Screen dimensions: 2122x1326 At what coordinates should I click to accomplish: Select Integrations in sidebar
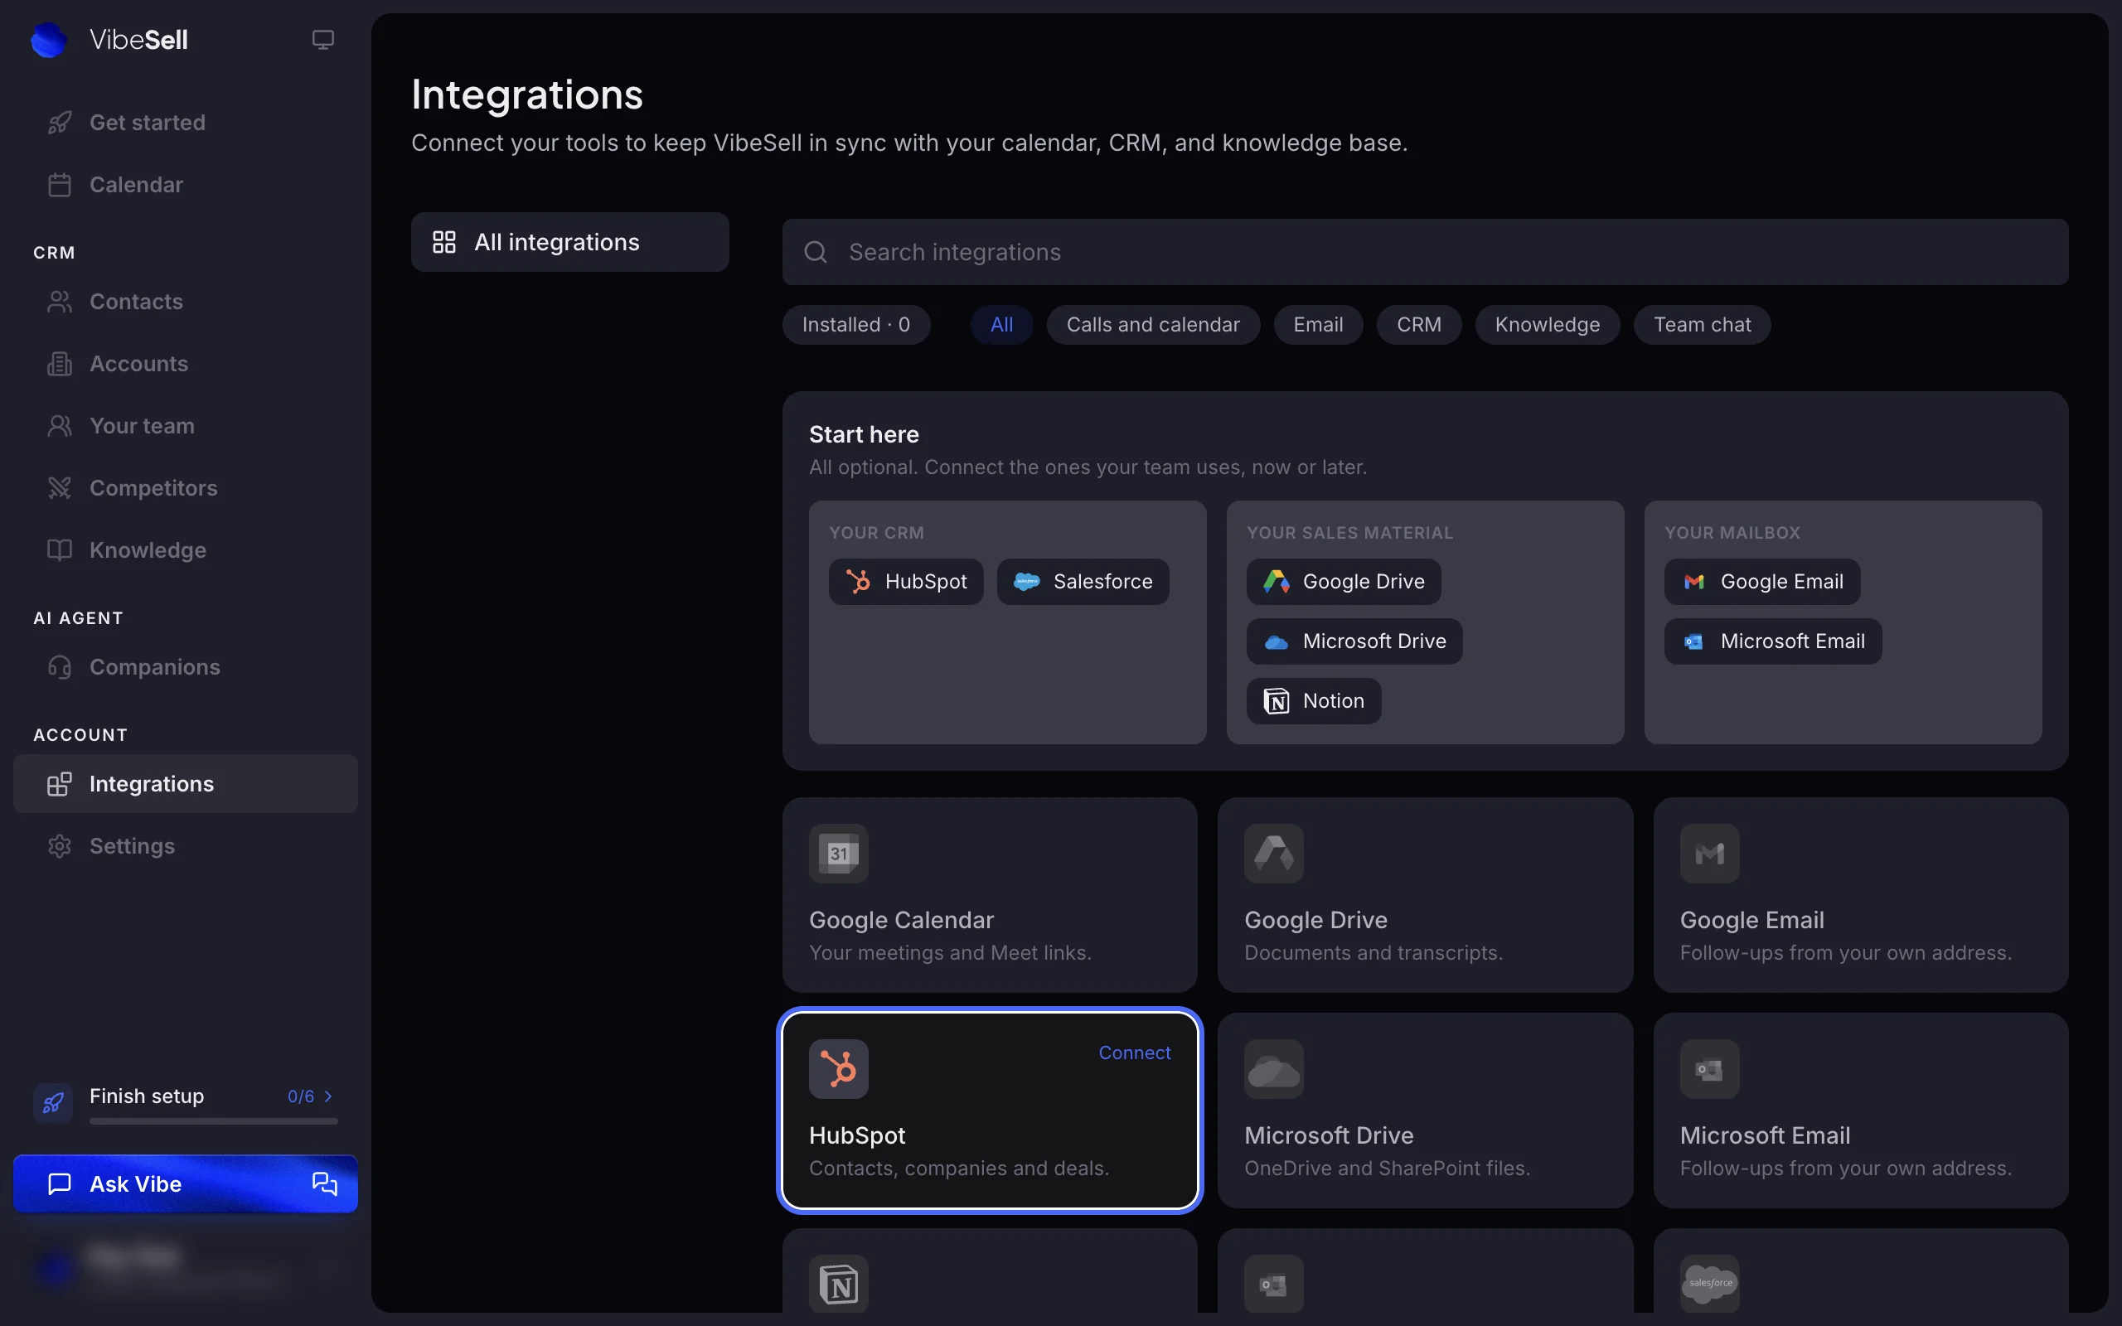185,783
